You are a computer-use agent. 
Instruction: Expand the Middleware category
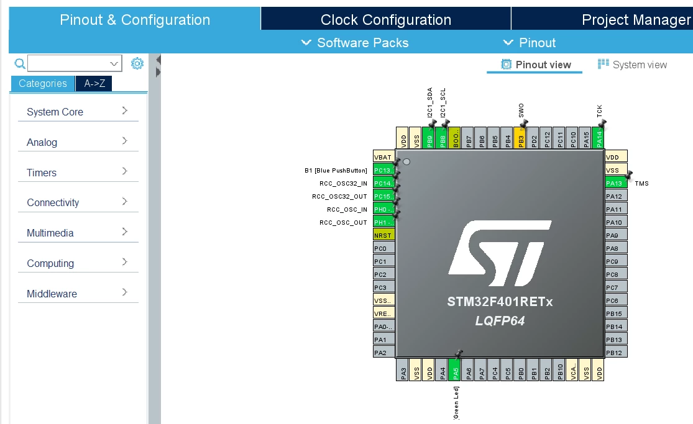[x=78, y=294]
